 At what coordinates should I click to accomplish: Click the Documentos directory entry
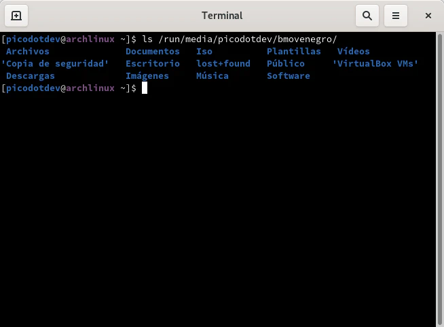tap(153, 52)
